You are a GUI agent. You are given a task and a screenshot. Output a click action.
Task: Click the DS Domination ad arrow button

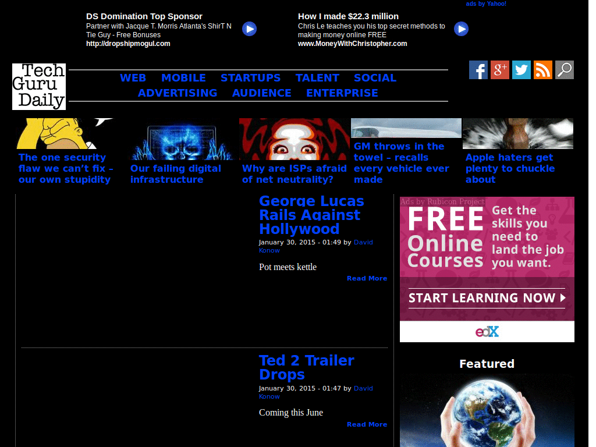coord(249,29)
